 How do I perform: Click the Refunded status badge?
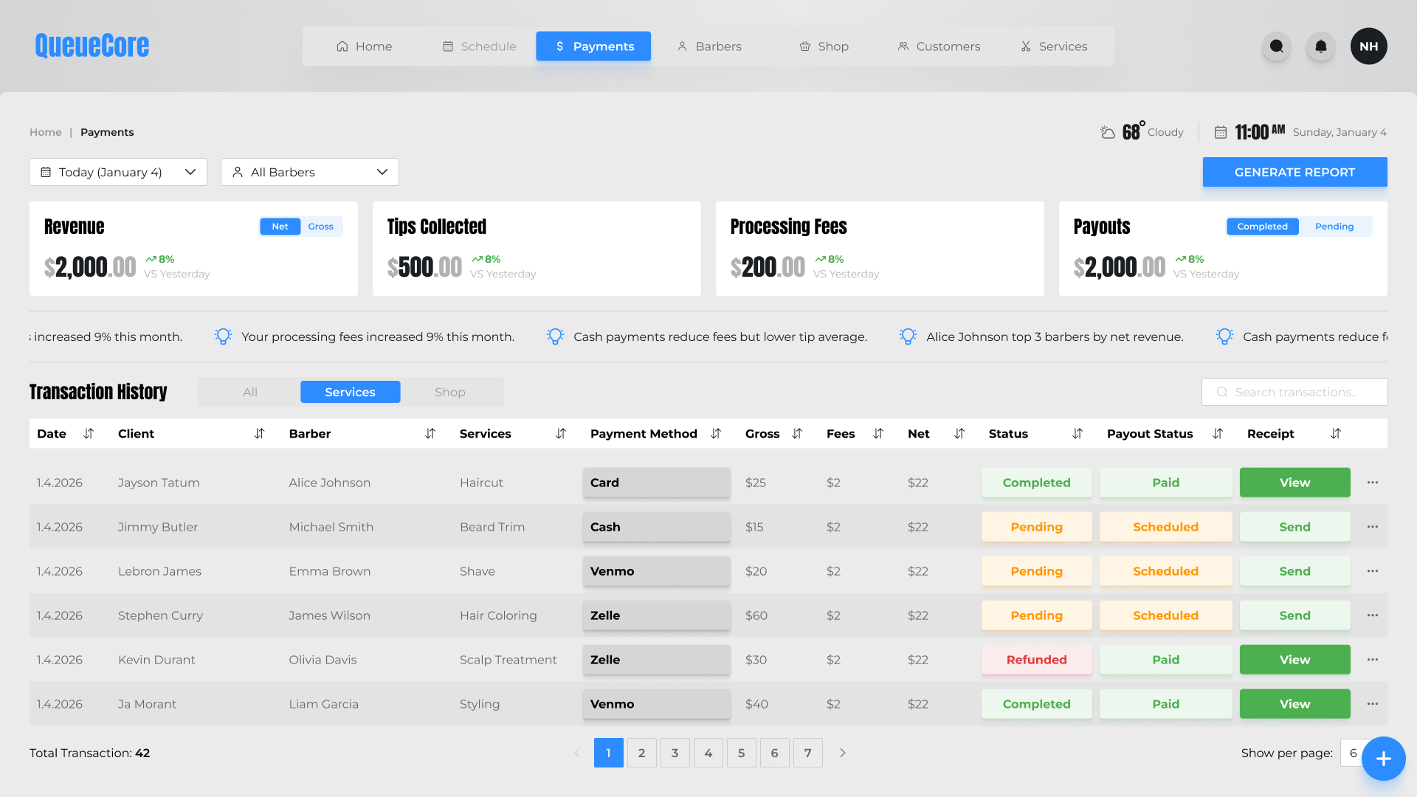click(1036, 660)
